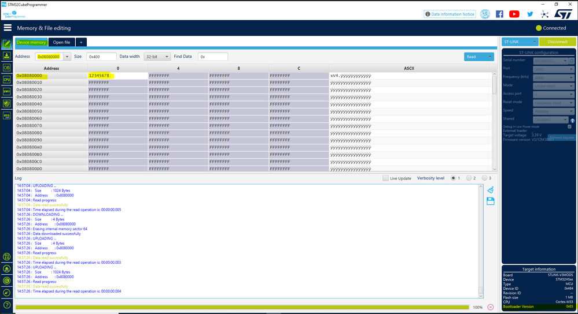578x314 pixels.
Task: Select verbosity level 2
Action: [x=469, y=178]
